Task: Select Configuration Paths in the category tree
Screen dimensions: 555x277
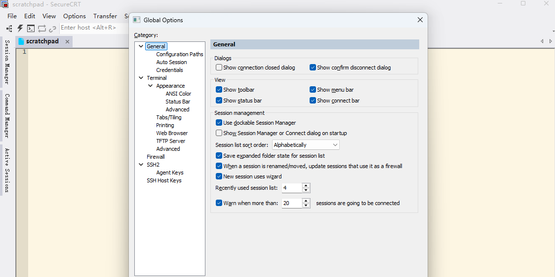Action: [180, 54]
